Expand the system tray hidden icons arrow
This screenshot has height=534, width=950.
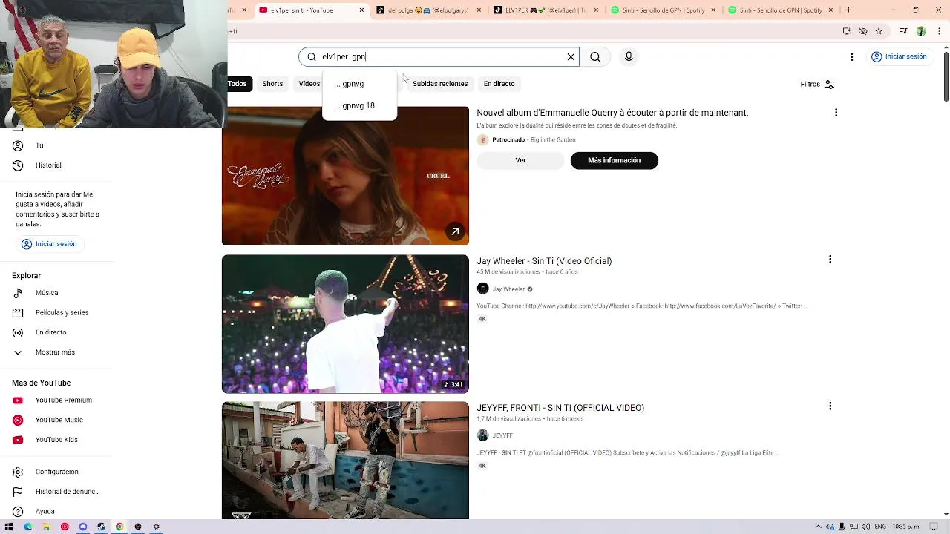(819, 527)
